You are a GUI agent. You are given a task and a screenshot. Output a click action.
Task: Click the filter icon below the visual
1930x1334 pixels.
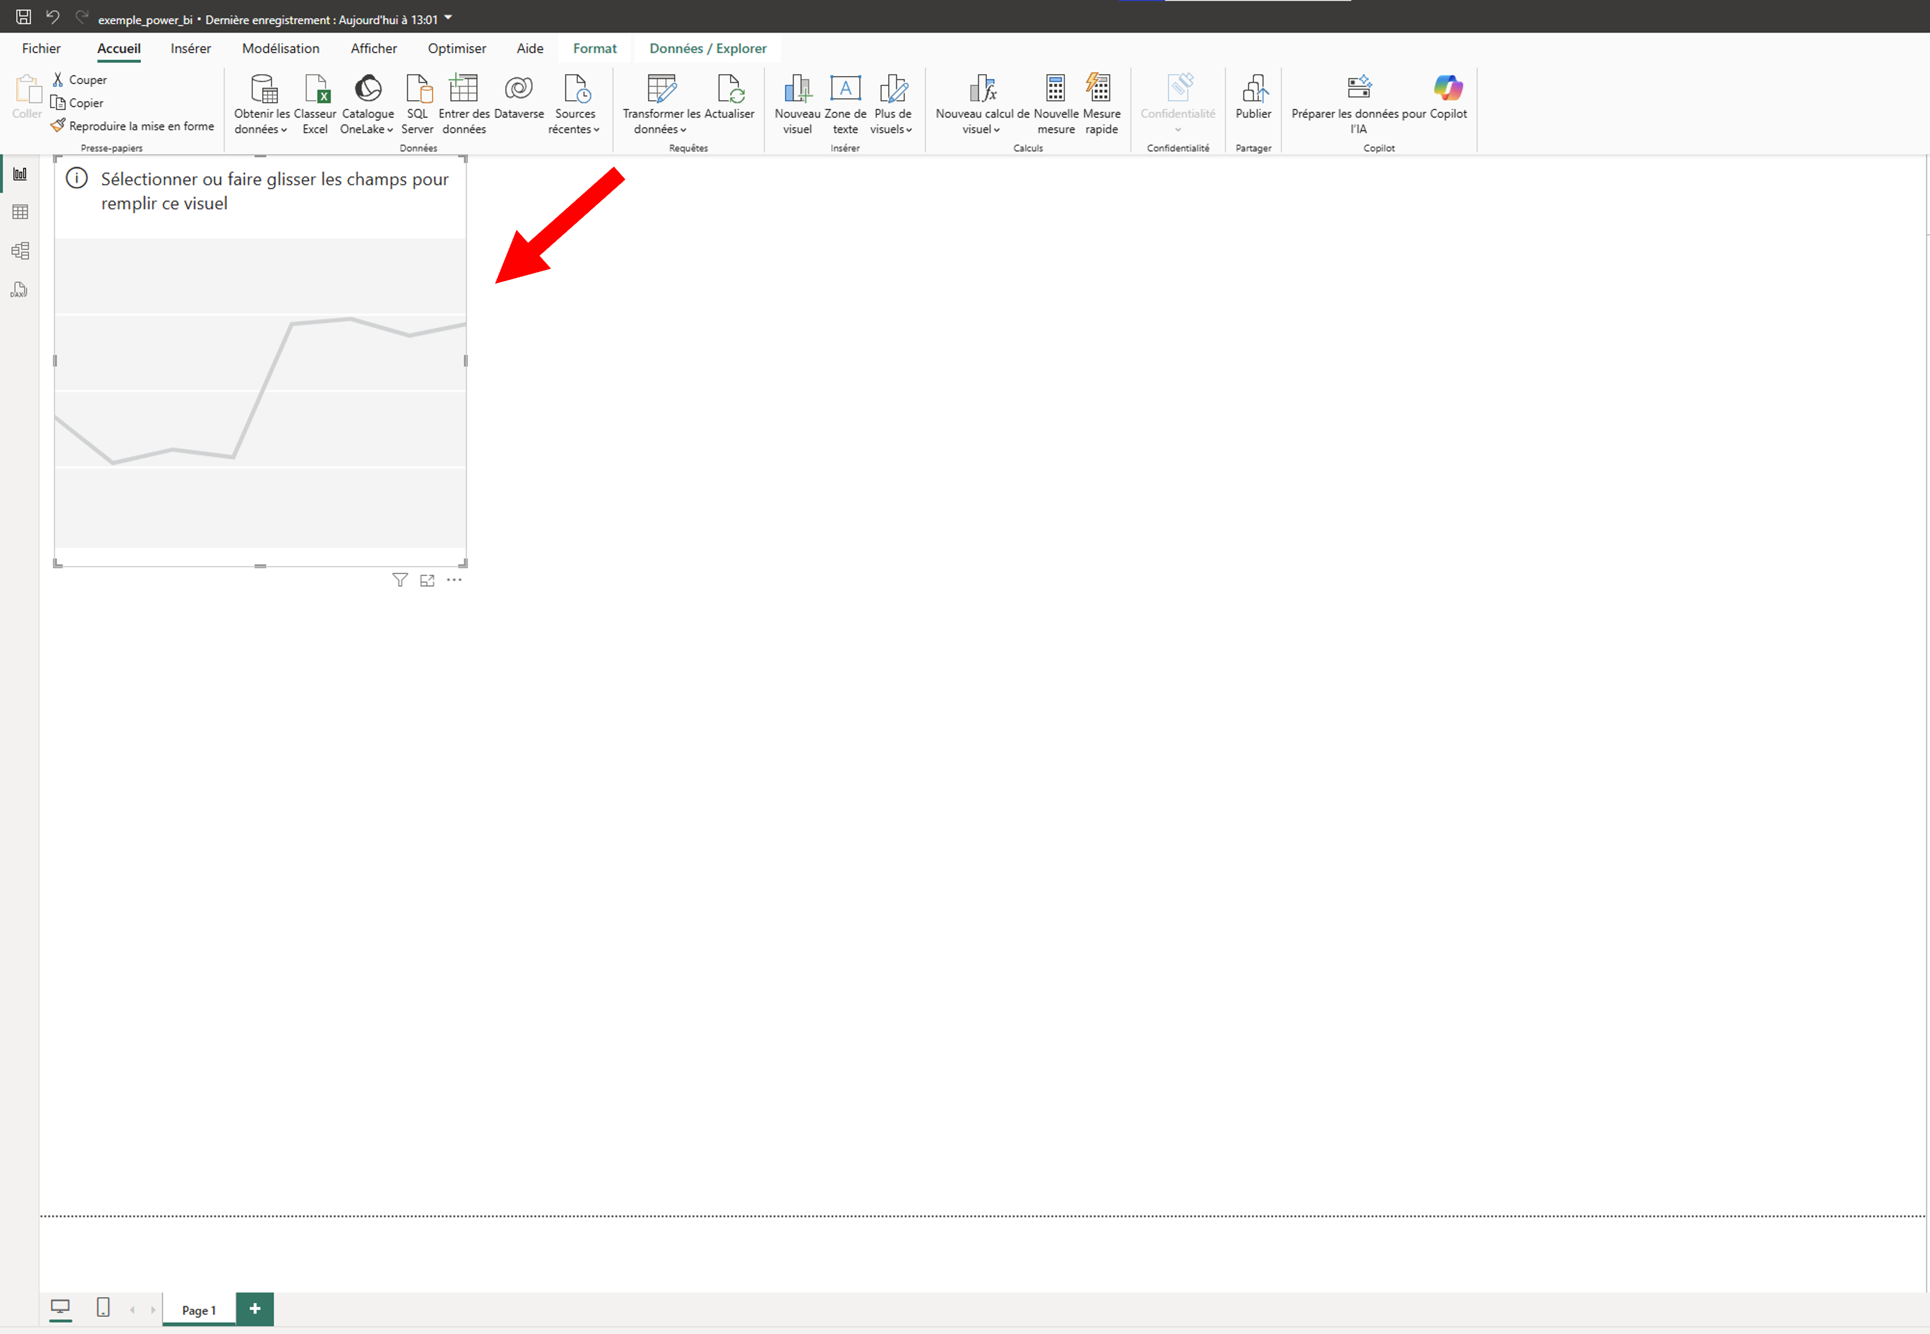point(400,580)
